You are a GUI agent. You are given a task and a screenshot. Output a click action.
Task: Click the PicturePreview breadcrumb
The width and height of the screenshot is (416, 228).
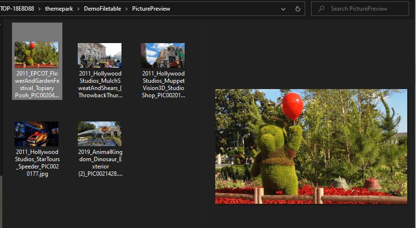(151, 9)
